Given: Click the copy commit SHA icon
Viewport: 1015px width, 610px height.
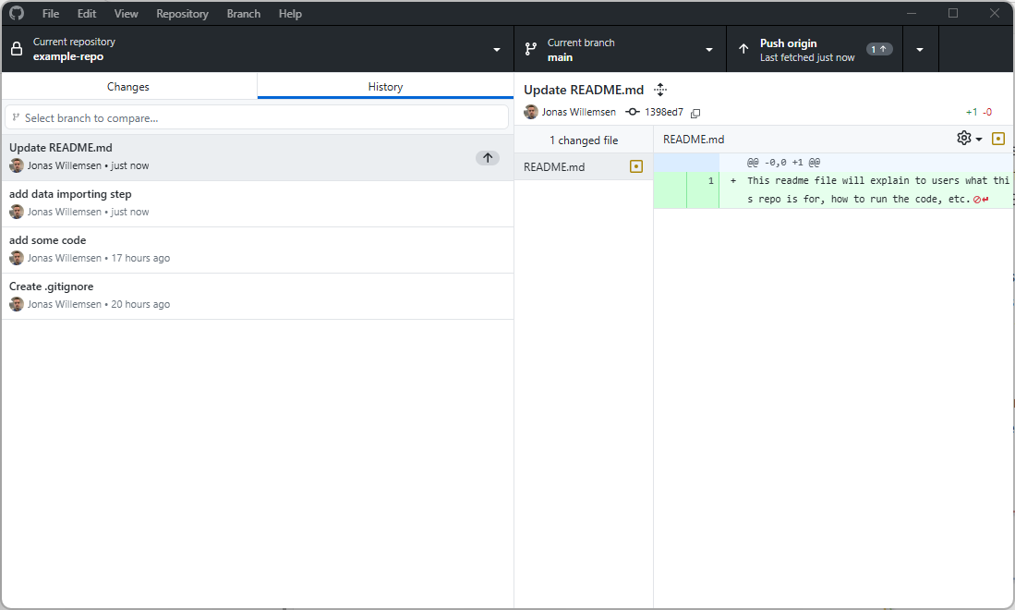Looking at the screenshot, I should (x=695, y=113).
